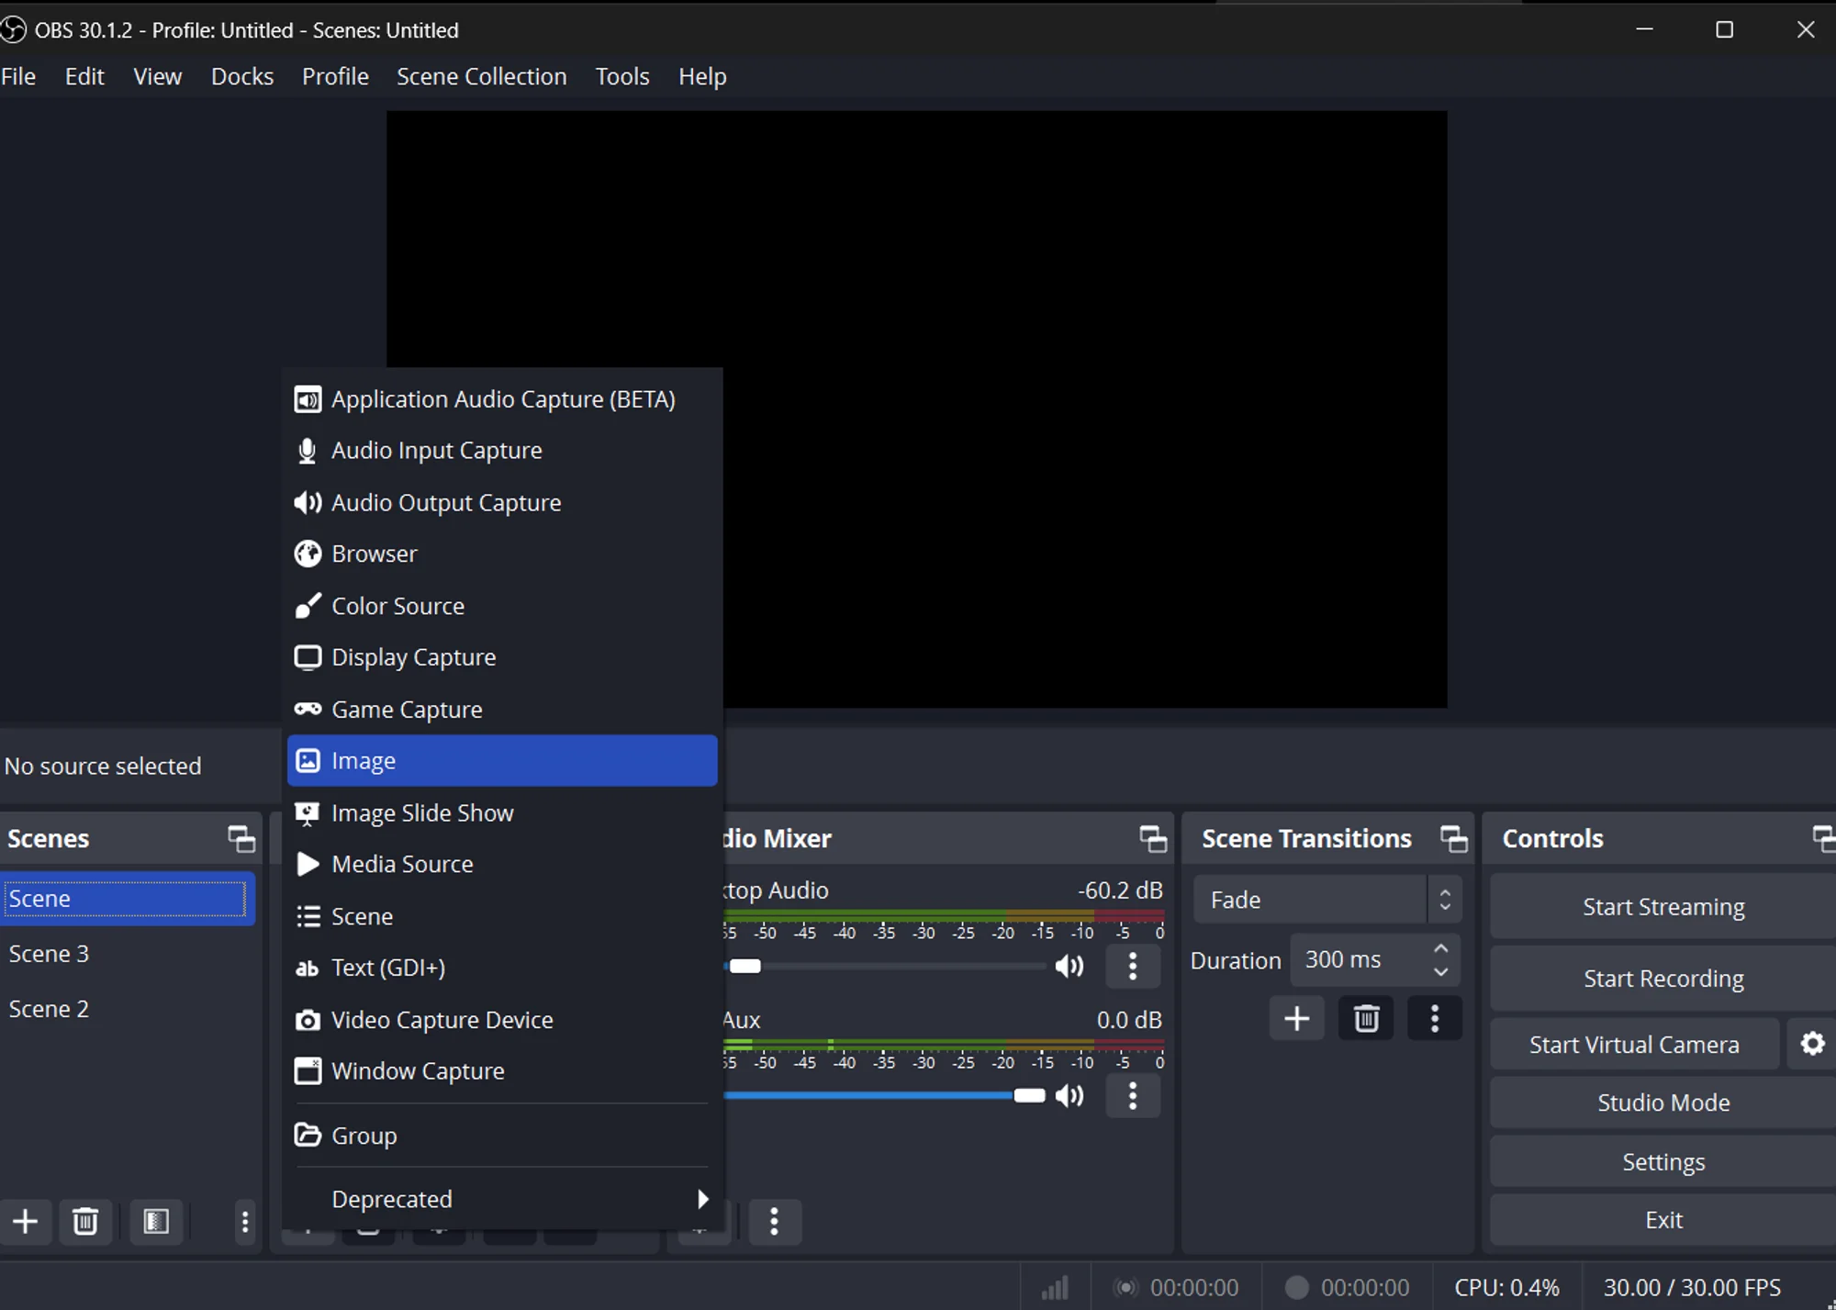
Task: Choose Audio Output Capture source
Action: click(x=502, y=503)
